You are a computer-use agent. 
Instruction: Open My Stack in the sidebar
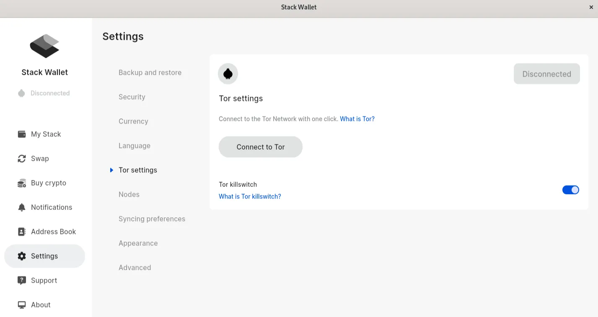coord(44,134)
